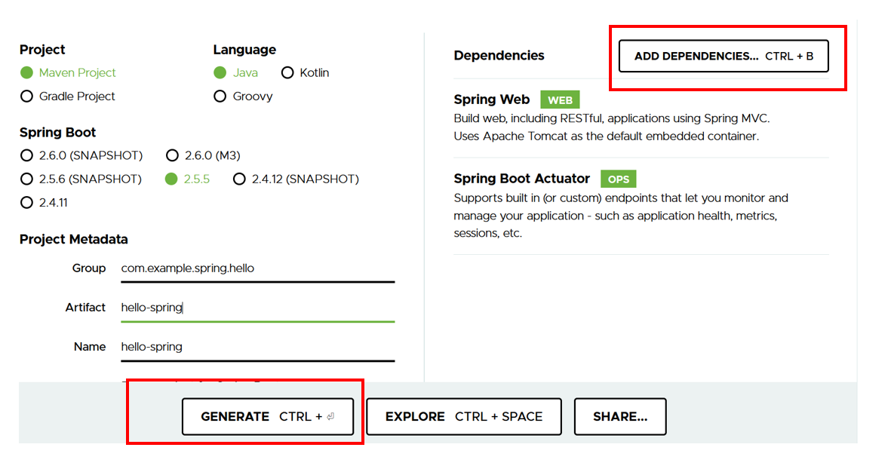888x472 pixels.
Task: Click the Project Metadata heading
Action: point(74,240)
